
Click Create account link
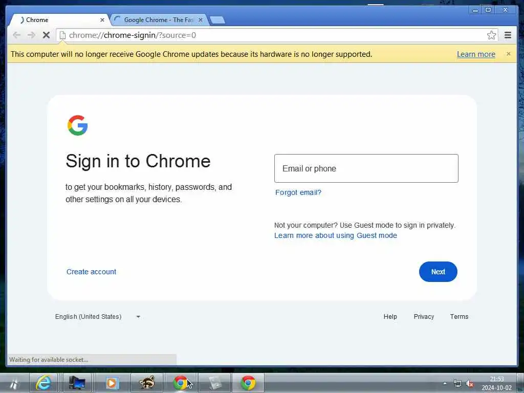[x=91, y=272]
